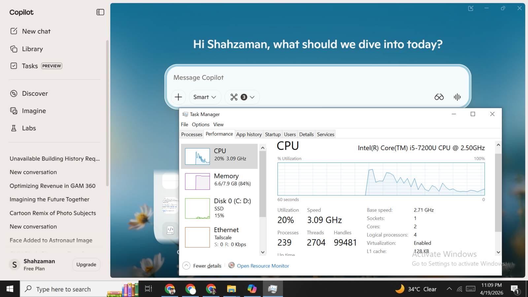Open chat Imagining the Future Together

tap(49, 199)
